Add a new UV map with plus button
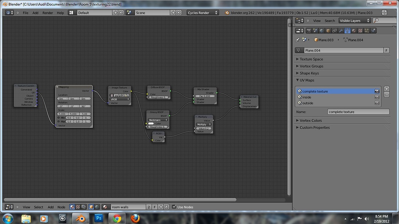This screenshot has height=224, width=399. pos(387,89)
